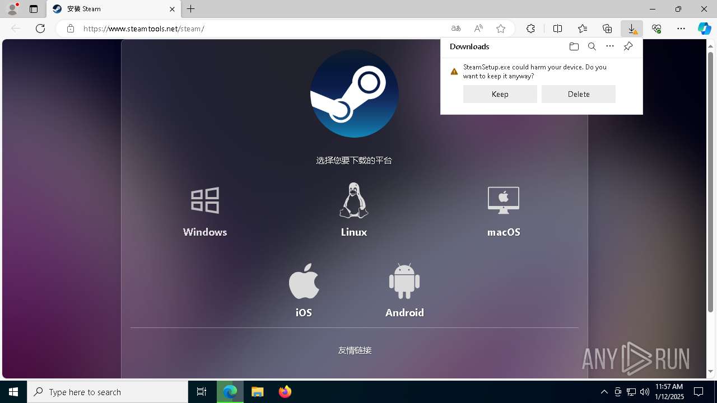This screenshot has height=403, width=717.
Task: Select the Android robot icon
Action: [404, 281]
